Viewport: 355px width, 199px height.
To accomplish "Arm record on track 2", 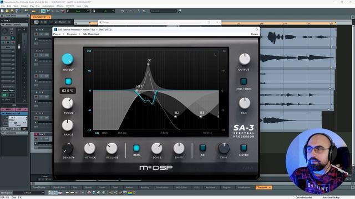I will point(36,55).
